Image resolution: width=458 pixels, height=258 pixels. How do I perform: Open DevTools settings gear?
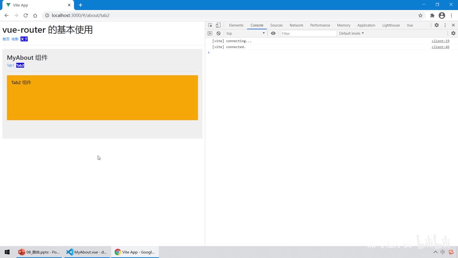437,25
